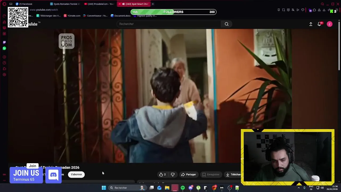Open the ad blocker shield icon
The image size is (341, 192).
288,10
